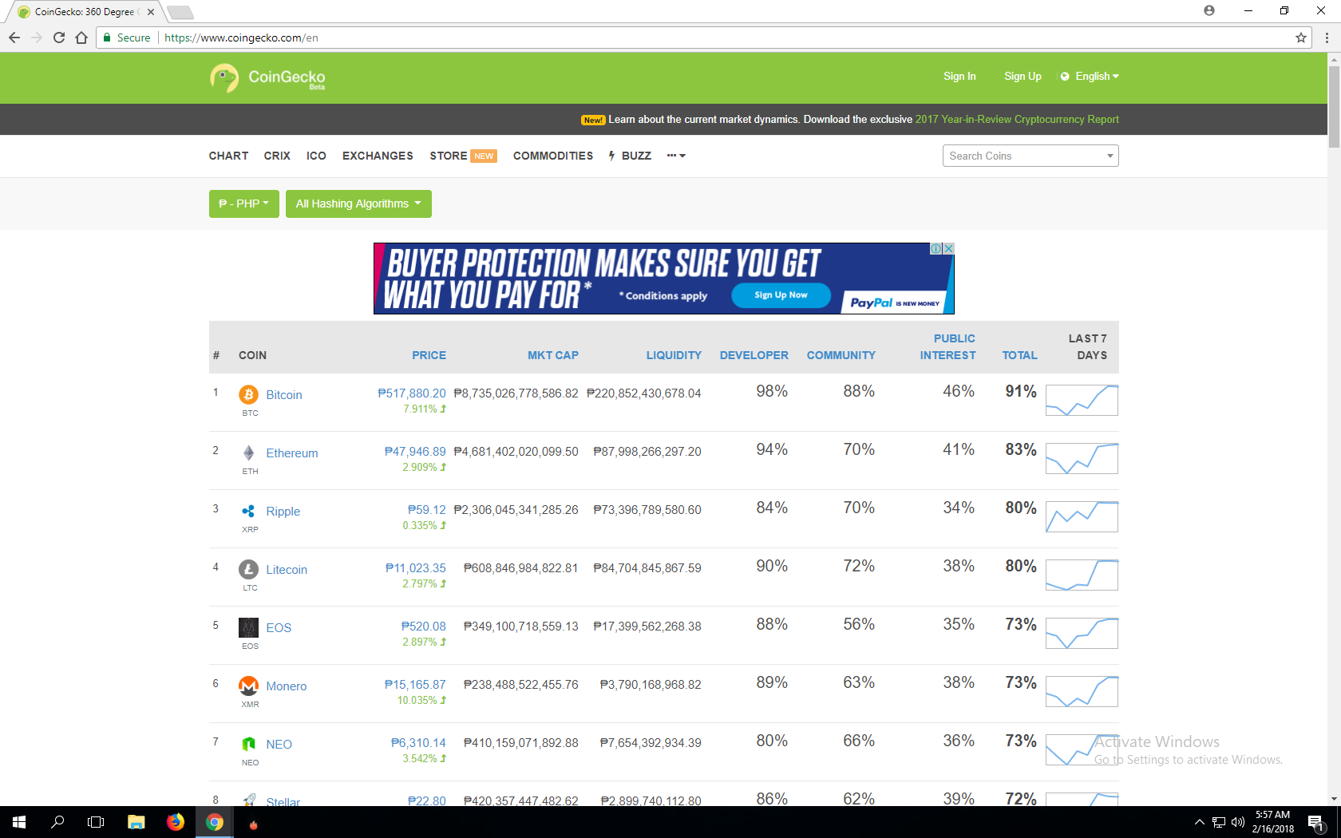This screenshot has width=1341, height=838.
Task: Click the Chrome user profile icon
Action: pos(1209,10)
